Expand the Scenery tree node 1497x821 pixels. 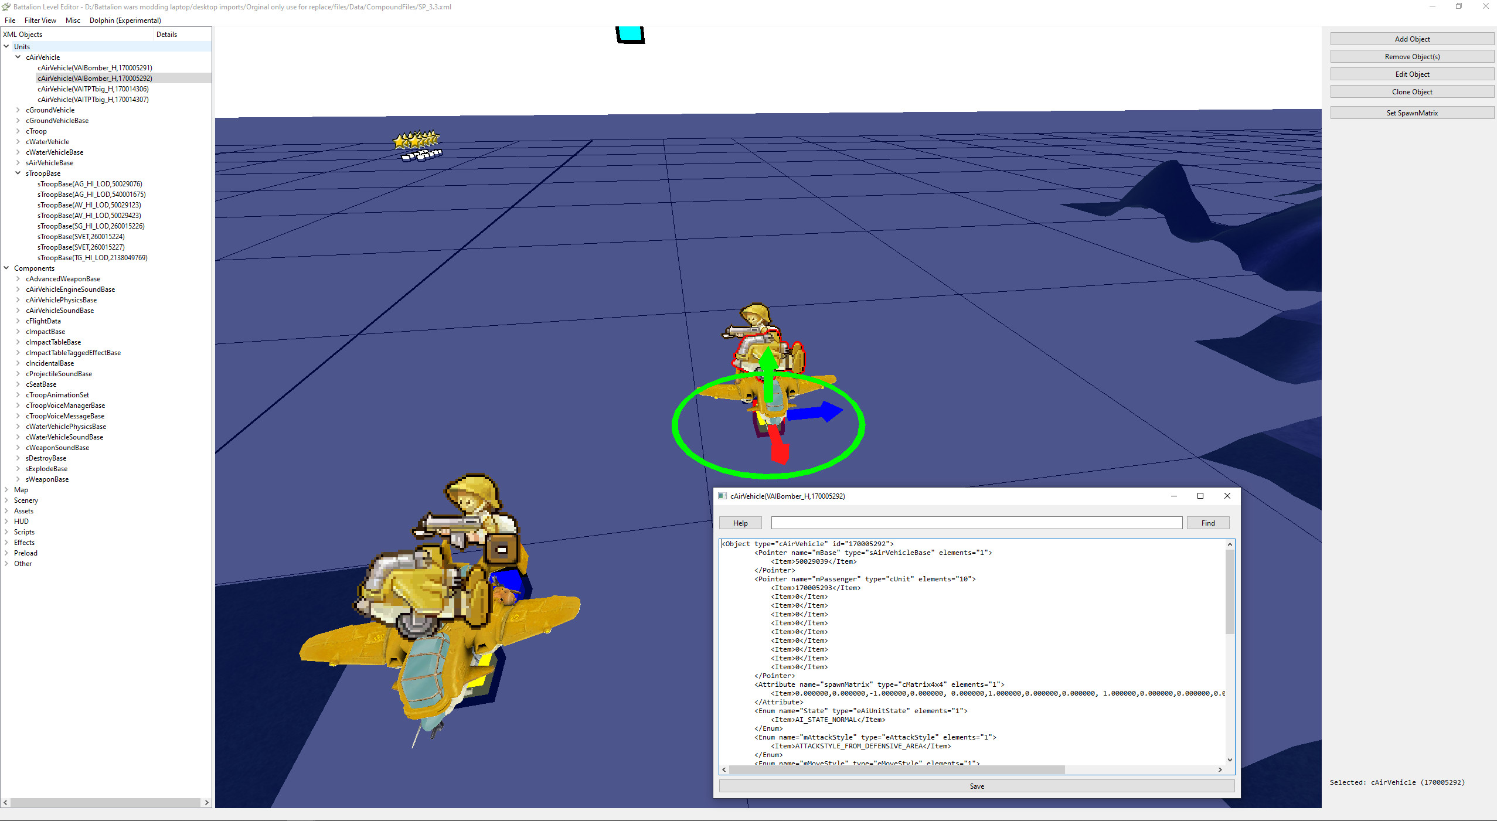point(7,500)
